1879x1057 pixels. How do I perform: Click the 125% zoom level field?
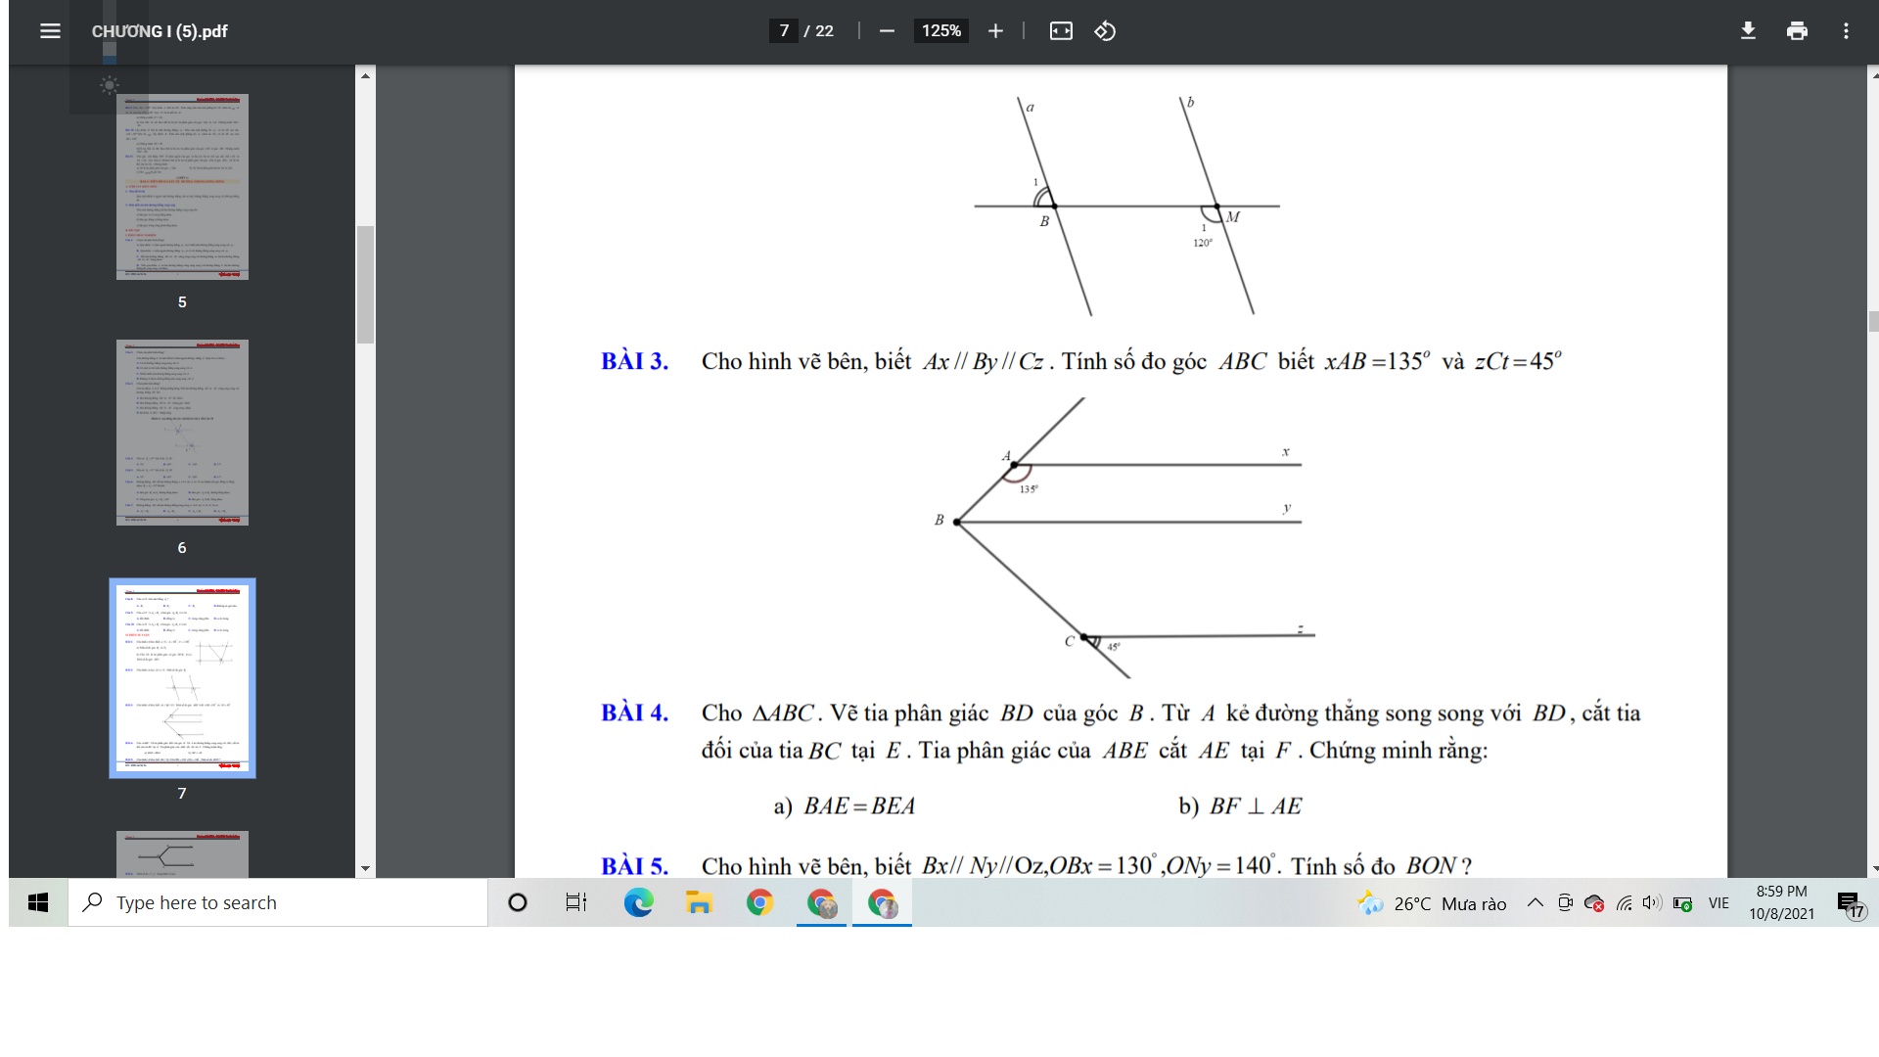coord(940,31)
